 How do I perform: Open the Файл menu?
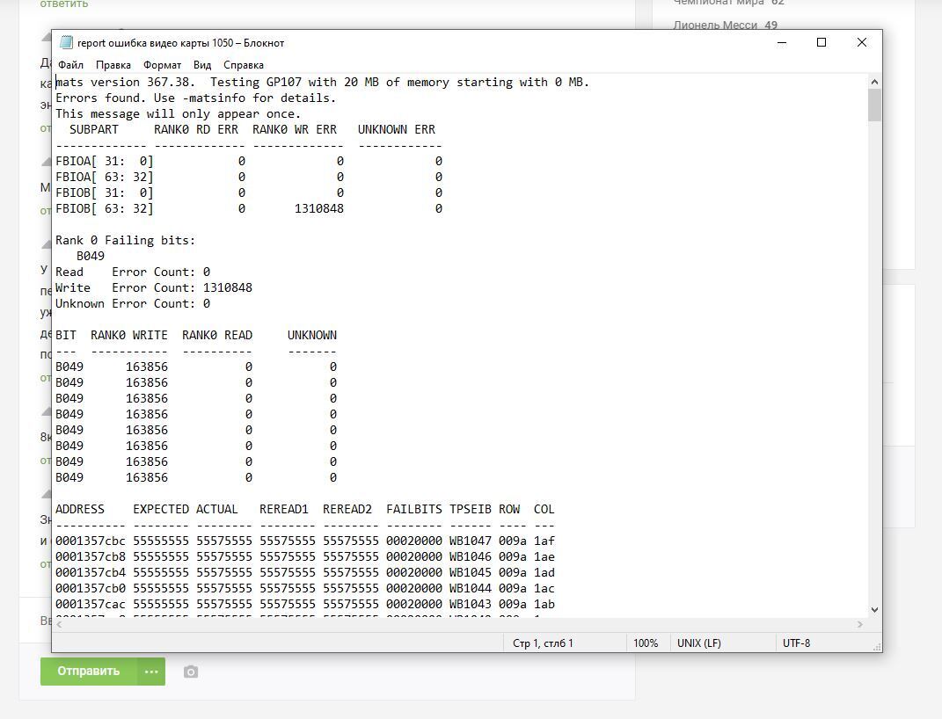point(71,65)
